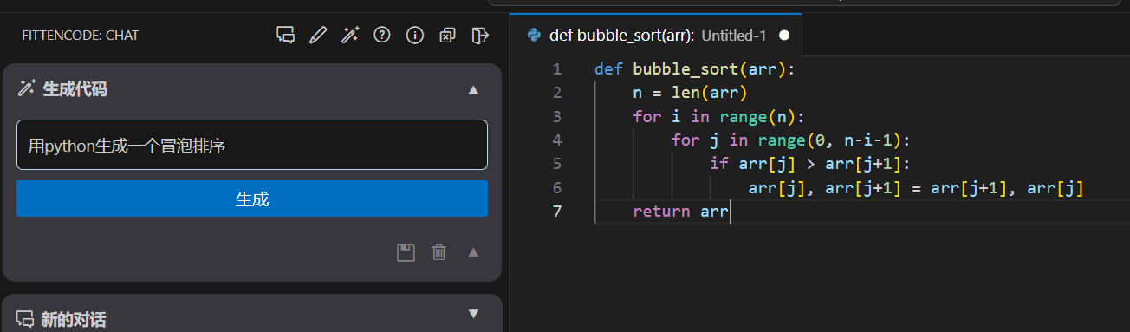This screenshot has height=332, width=1130.
Task: Collapse the 生成代码 panel arrow
Action: click(473, 89)
